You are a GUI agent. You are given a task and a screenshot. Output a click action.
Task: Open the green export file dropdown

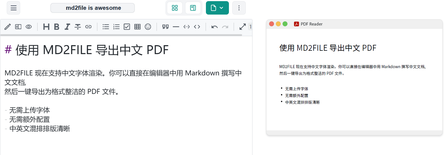pos(217,8)
